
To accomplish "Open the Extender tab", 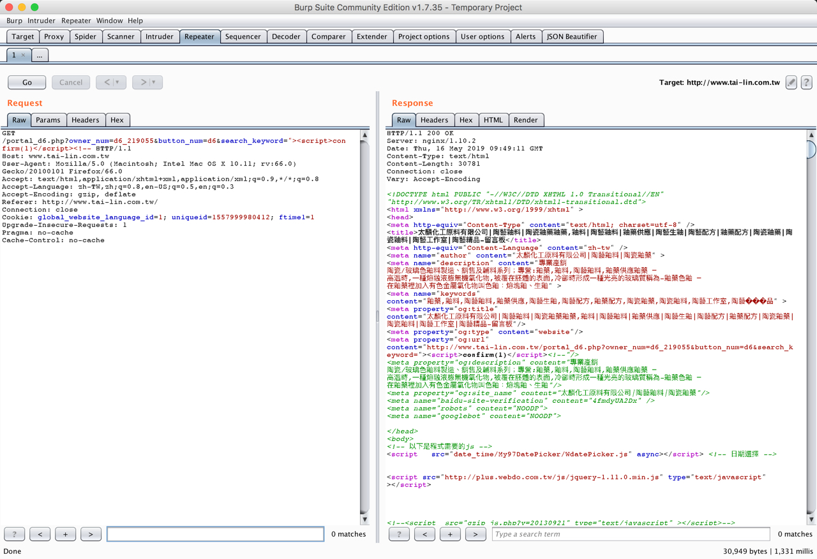I will coord(372,36).
